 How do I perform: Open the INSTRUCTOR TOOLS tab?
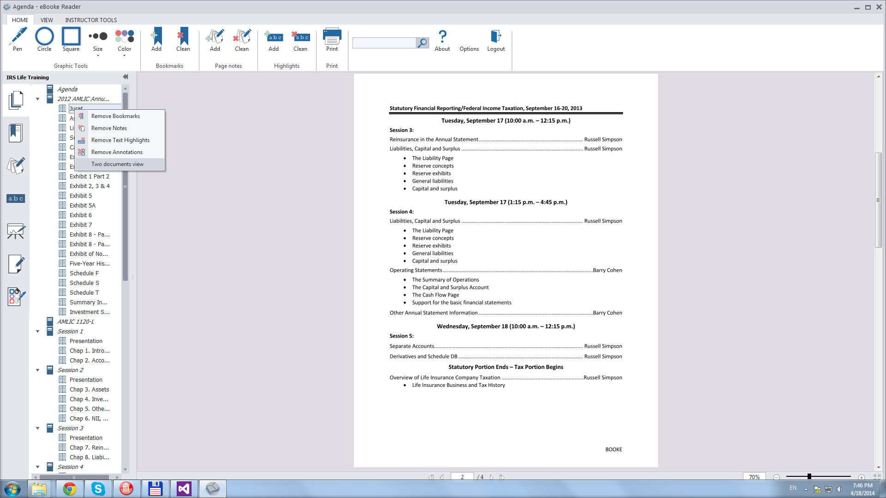point(91,20)
